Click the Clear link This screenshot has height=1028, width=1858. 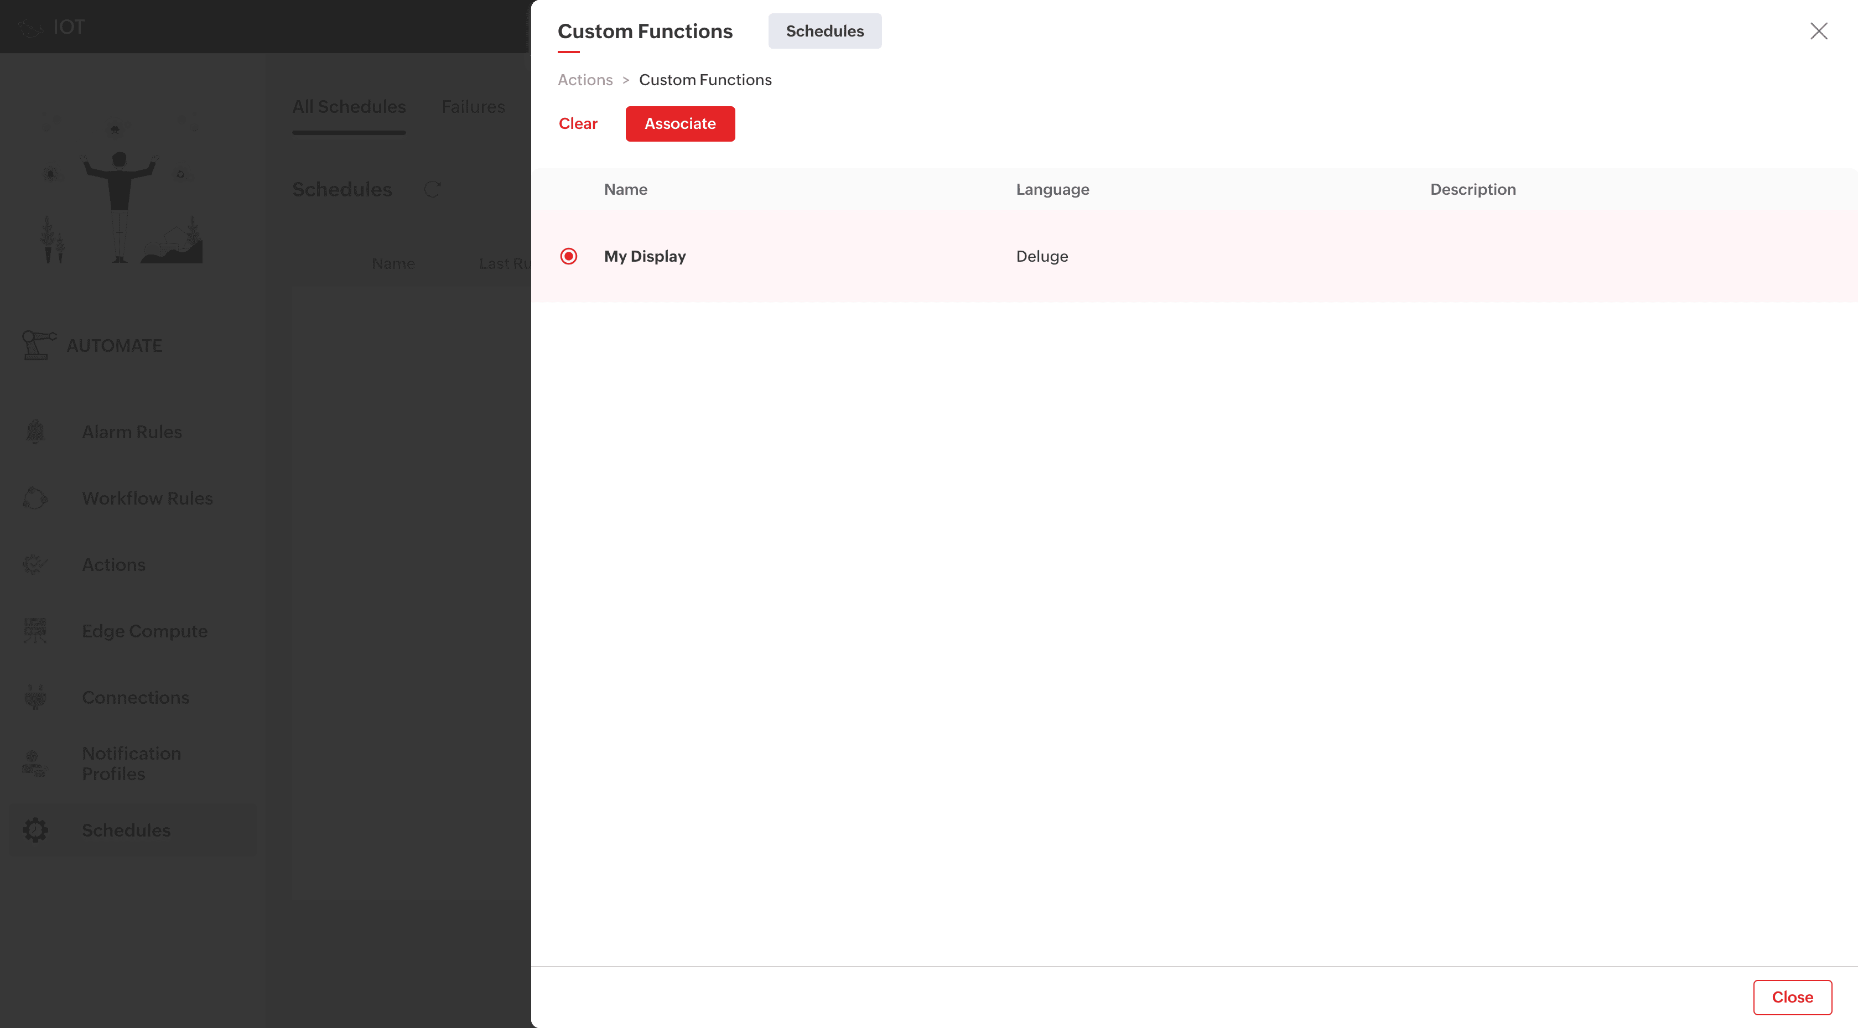(578, 123)
